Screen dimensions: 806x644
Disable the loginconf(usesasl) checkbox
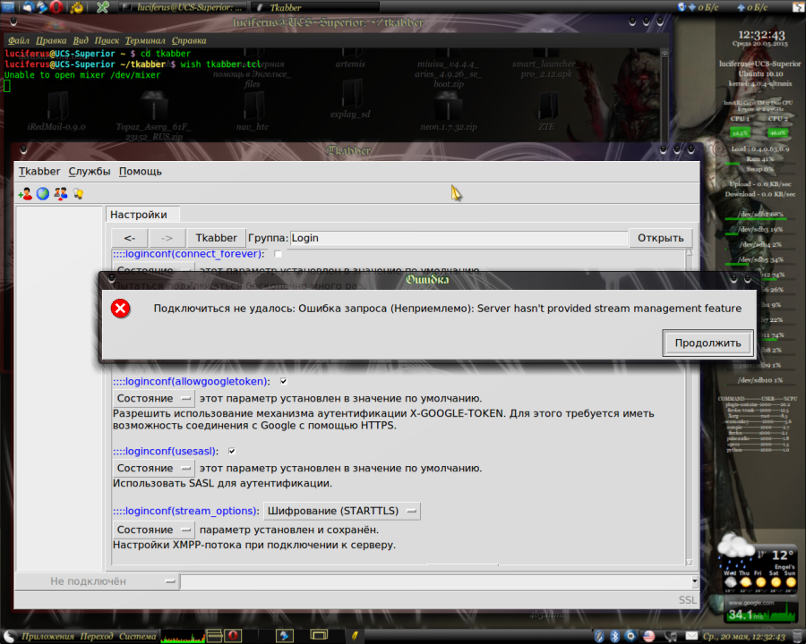[x=231, y=451]
